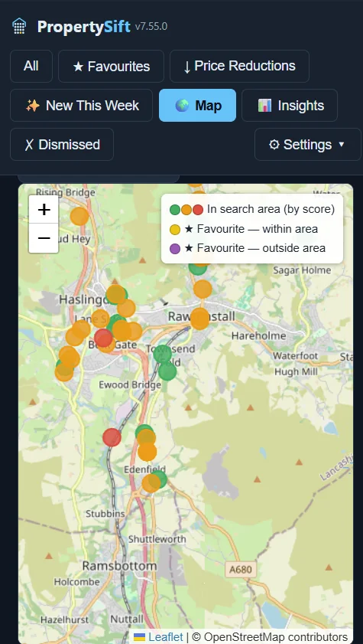
Task: Click the purple legend dot for outside area
Action: click(x=175, y=248)
